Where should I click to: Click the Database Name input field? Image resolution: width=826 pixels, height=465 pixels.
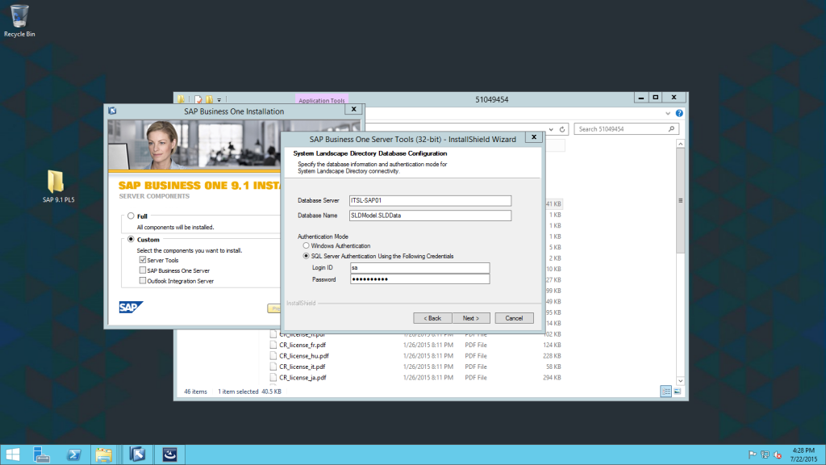[x=430, y=215]
